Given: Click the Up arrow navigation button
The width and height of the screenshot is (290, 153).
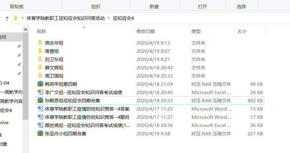Looking at the screenshot, I should coord(7,18).
